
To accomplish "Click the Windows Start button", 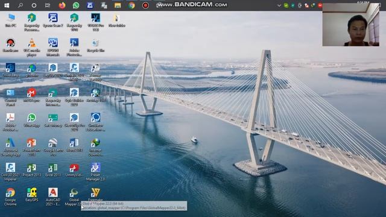I will [7, 5].
